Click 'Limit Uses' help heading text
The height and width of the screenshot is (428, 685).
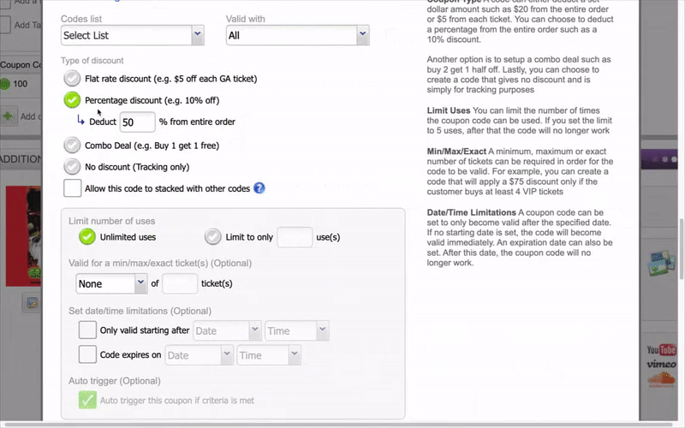click(x=449, y=110)
